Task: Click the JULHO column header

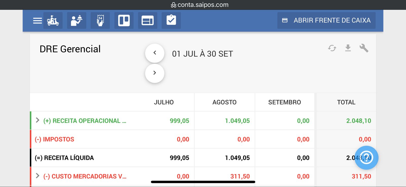Action: point(164,102)
